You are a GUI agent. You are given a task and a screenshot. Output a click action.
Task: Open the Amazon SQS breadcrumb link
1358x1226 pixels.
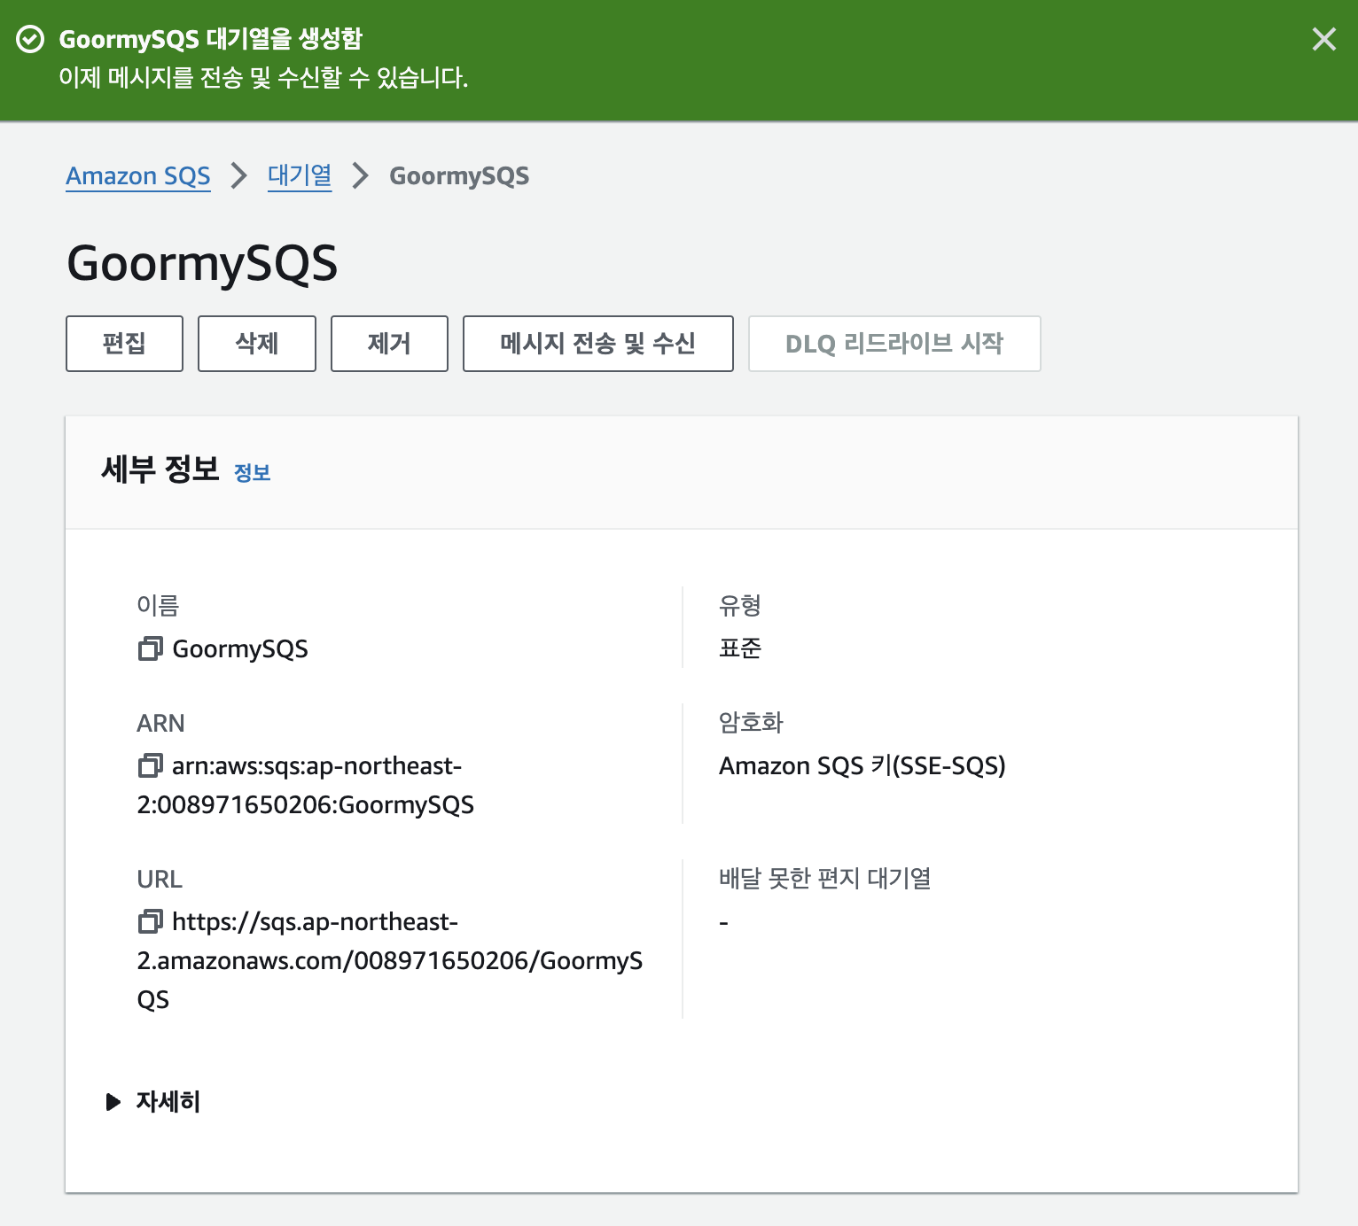coord(138,175)
